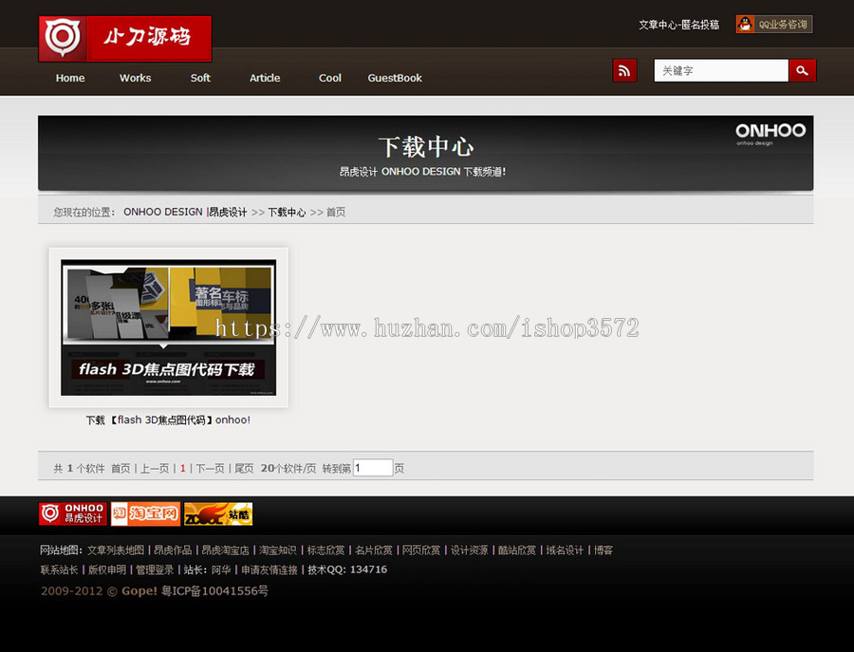The height and width of the screenshot is (652, 854).
Task: Go to 尾页 last page in pagination
Action: (243, 466)
